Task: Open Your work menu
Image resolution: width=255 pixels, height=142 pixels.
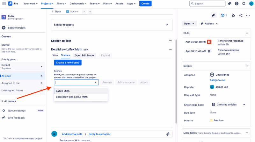Action: (30, 3)
